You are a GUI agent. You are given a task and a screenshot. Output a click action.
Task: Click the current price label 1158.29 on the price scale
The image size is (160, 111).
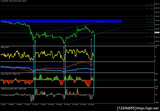[x=157, y=32]
